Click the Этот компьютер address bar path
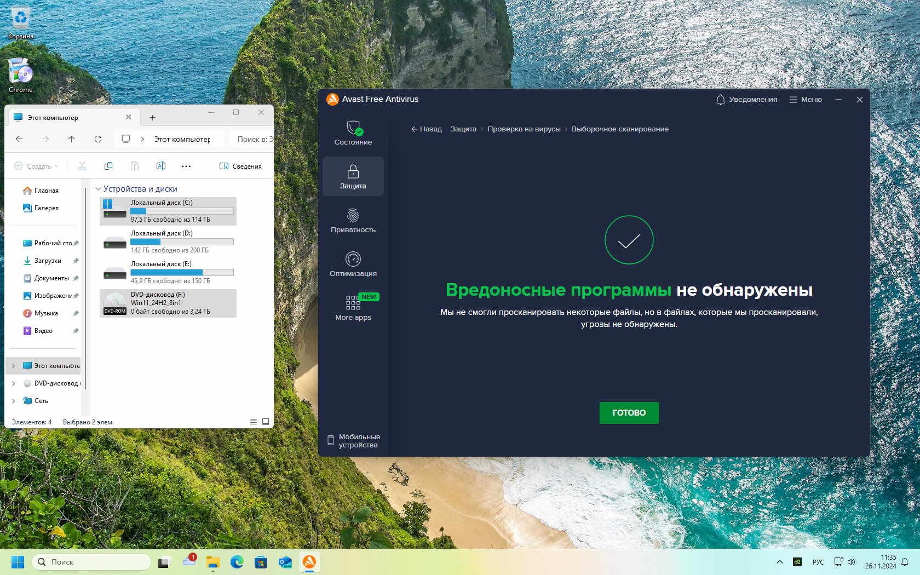The width and height of the screenshot is (920, 575). 182,139
